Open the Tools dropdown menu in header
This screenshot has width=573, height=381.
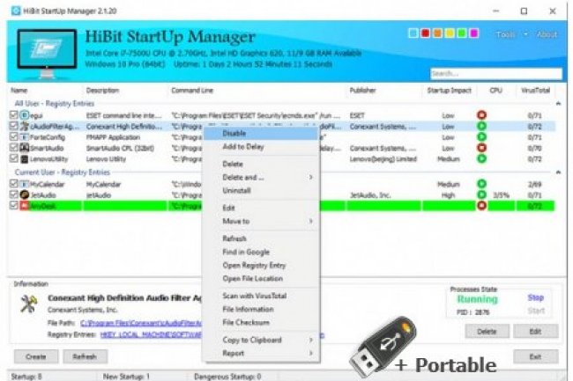510,34
